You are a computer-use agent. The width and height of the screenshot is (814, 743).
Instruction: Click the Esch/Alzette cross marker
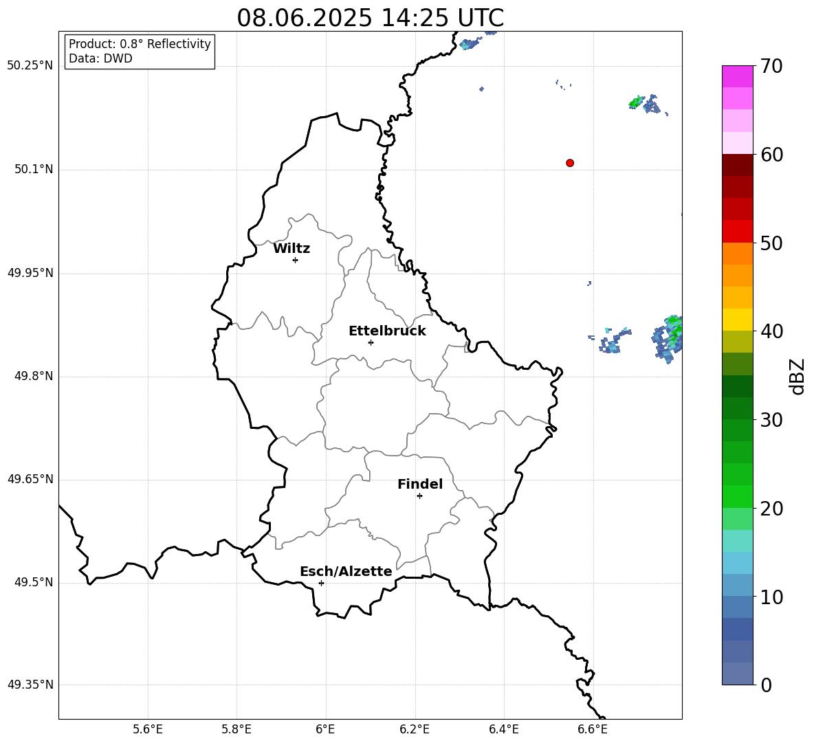[321, 583]
